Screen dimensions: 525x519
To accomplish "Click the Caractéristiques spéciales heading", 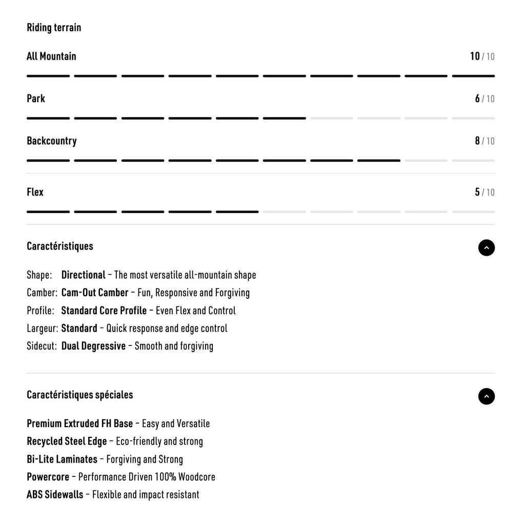I will [x=79, y=395].
